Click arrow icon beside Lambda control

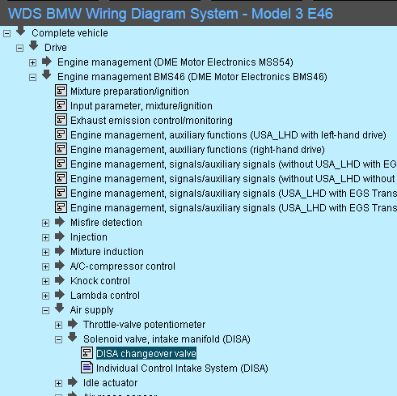(x=60, y=295)
